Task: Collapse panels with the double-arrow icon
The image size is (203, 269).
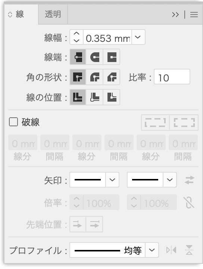Action: 175,15
